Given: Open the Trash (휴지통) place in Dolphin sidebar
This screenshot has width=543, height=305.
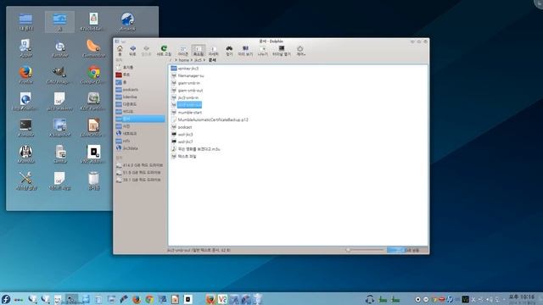Looking at the screenshot, I should (140, 68).
